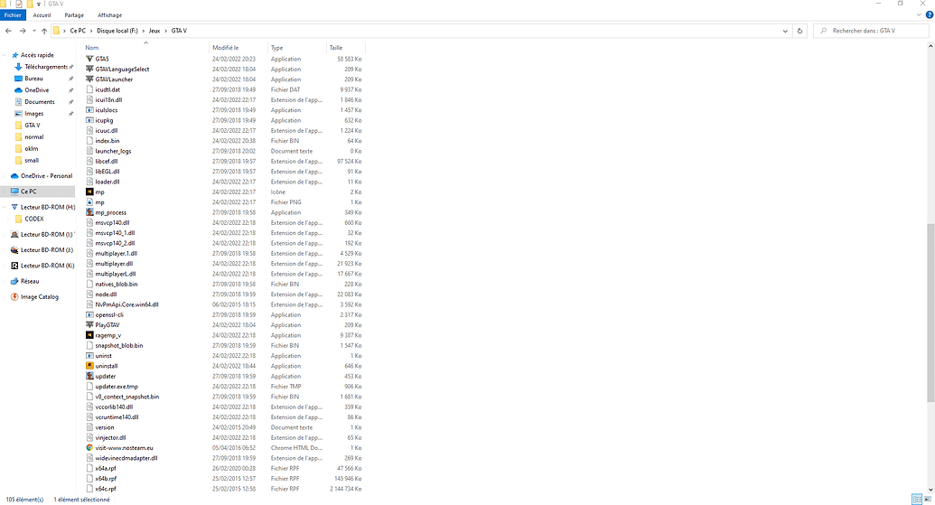The height and width of the screenshot is (505, 935).
Task: Navigate to Jeux breadcrumb
Action: pos(154,31)
